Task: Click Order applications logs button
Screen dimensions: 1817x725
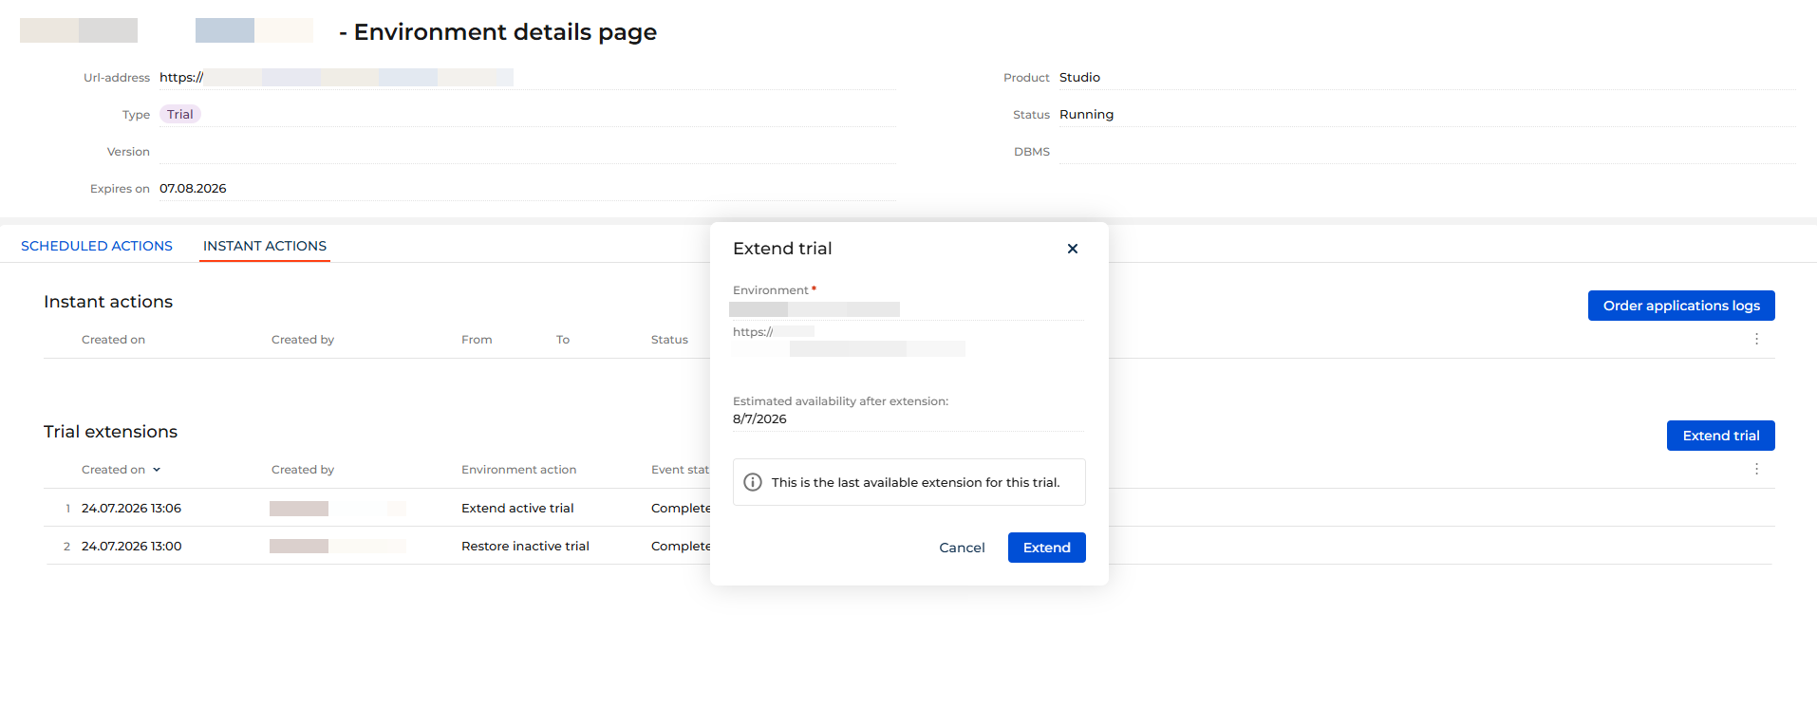Action: coord(1681,306)
